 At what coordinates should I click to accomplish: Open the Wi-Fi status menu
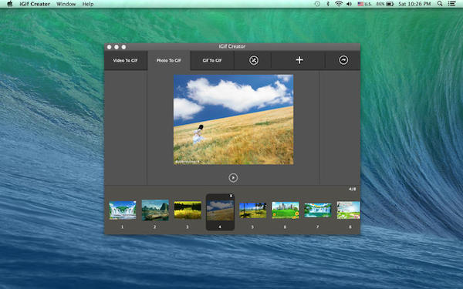coord(339,4)
